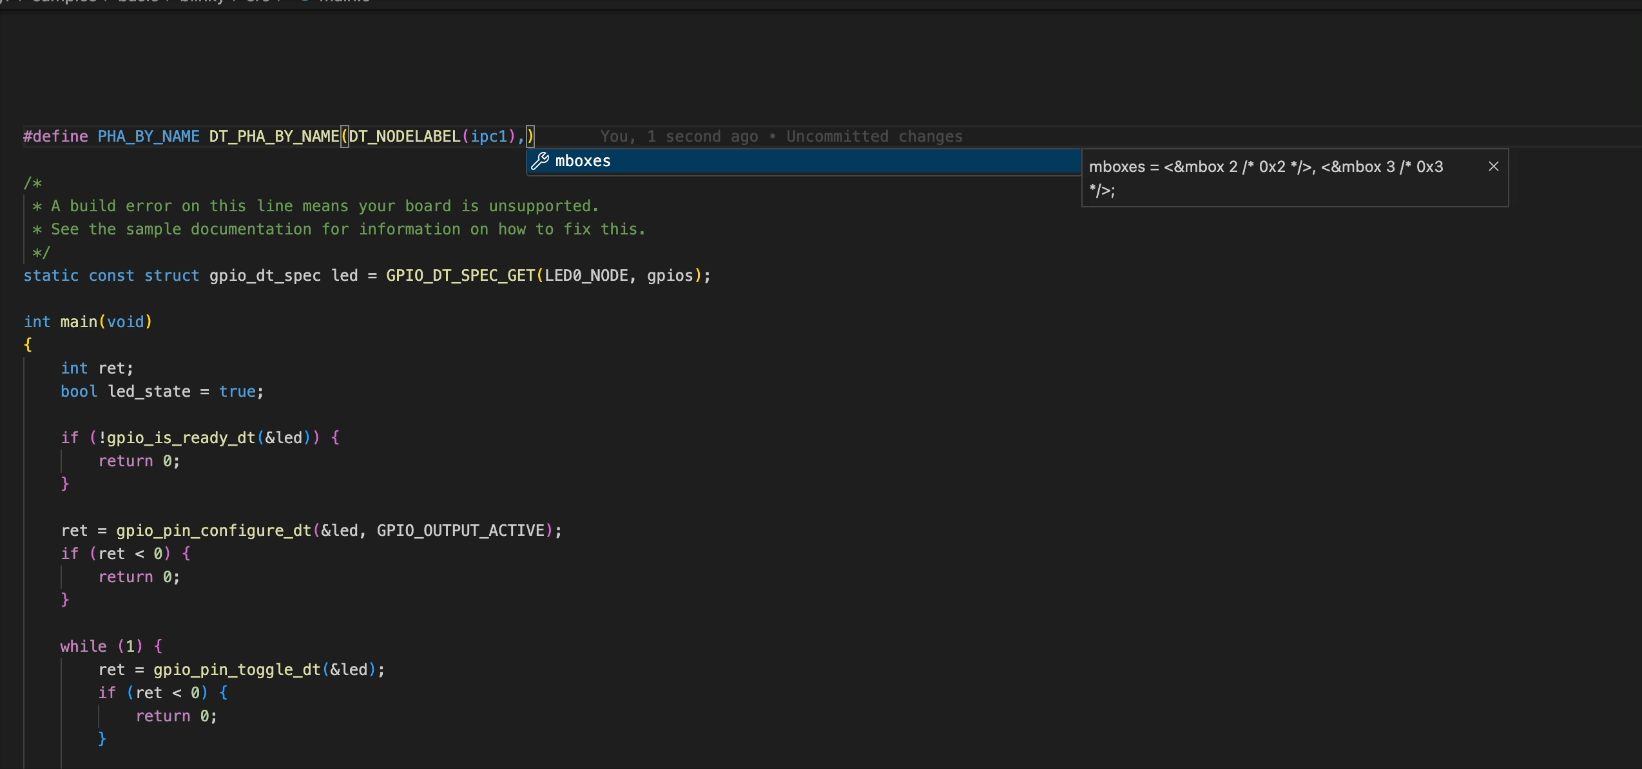
Task: Click the wrench icon beside the mboxes suggestion
Action: pyautogui.click(x=540, y=160)
